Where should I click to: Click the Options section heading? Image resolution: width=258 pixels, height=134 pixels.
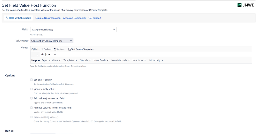(x=10, y=75)
